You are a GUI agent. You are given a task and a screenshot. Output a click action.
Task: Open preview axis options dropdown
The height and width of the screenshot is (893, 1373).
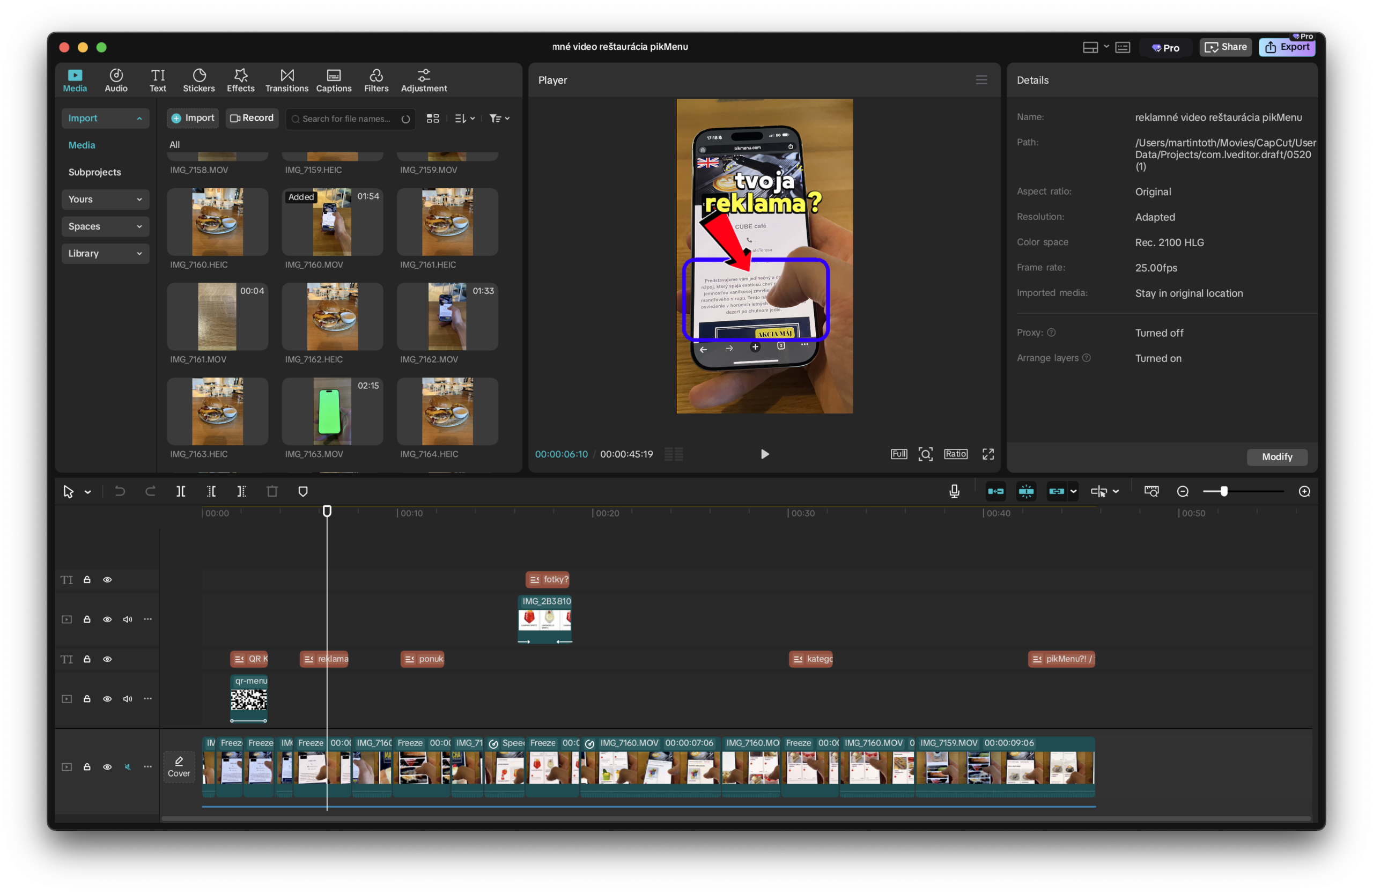tap(1116, 492)
